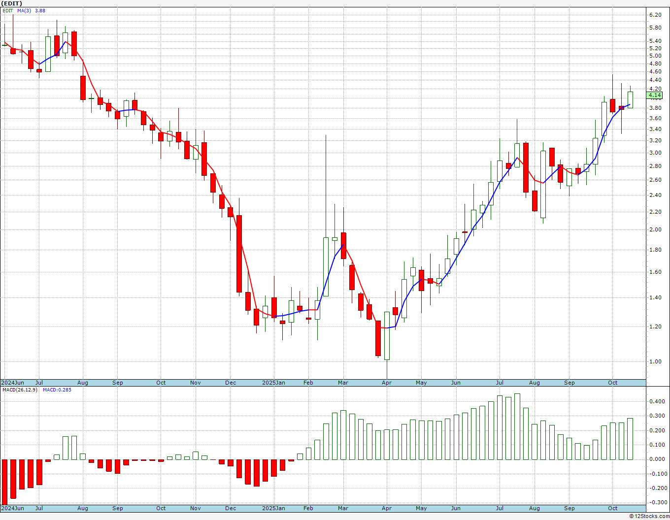
Task: Click the 3.80 price axis label
Action: [655, 108]
